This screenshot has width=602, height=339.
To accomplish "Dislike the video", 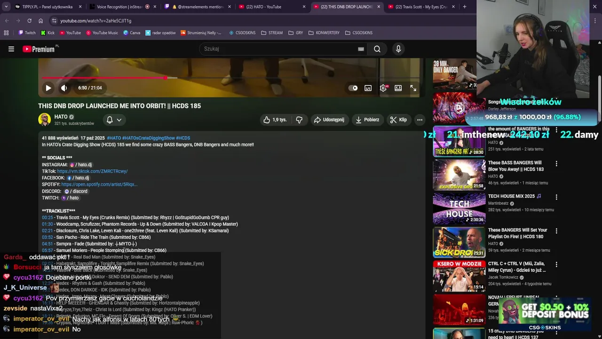I will click(299, 120).
